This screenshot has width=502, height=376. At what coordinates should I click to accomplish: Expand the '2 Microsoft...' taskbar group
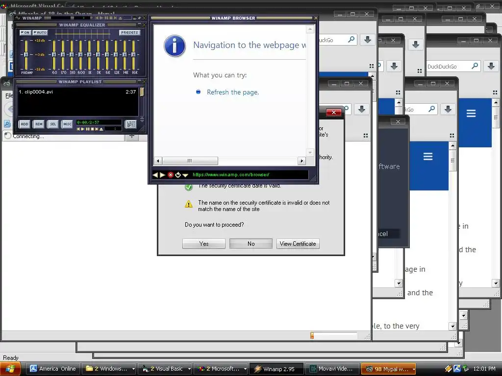pyautogui.click(x=221, y=369)
